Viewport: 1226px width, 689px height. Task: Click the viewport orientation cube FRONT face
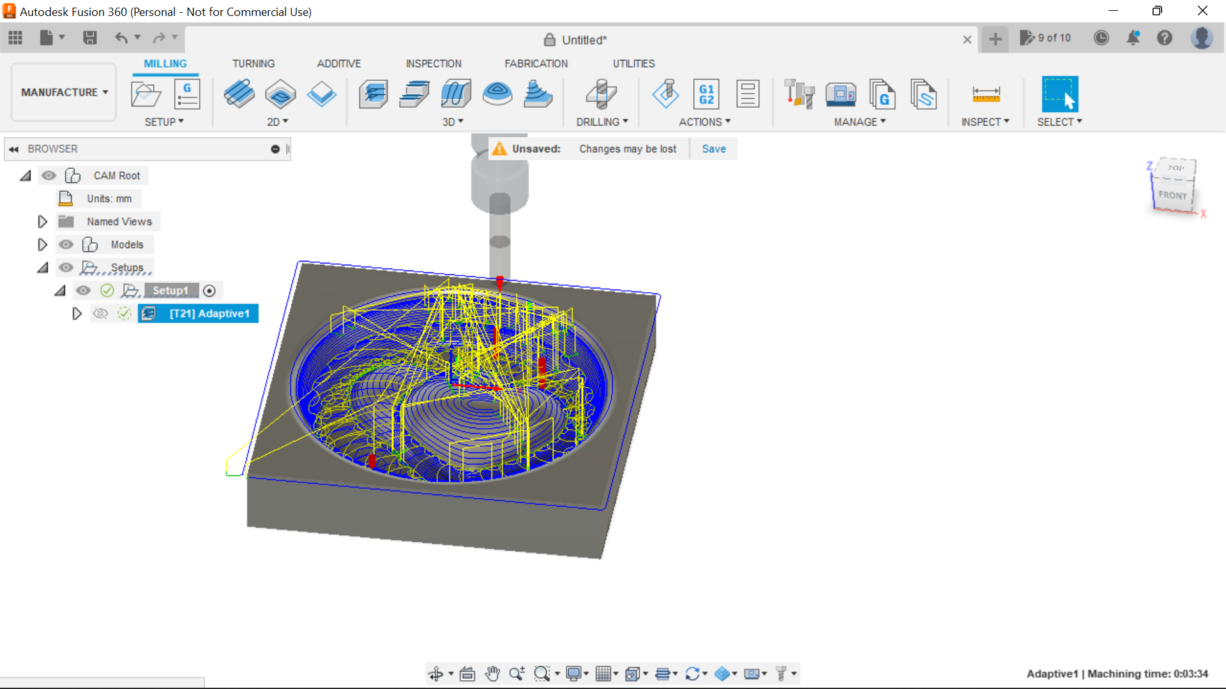click(x=1174, y=195)
